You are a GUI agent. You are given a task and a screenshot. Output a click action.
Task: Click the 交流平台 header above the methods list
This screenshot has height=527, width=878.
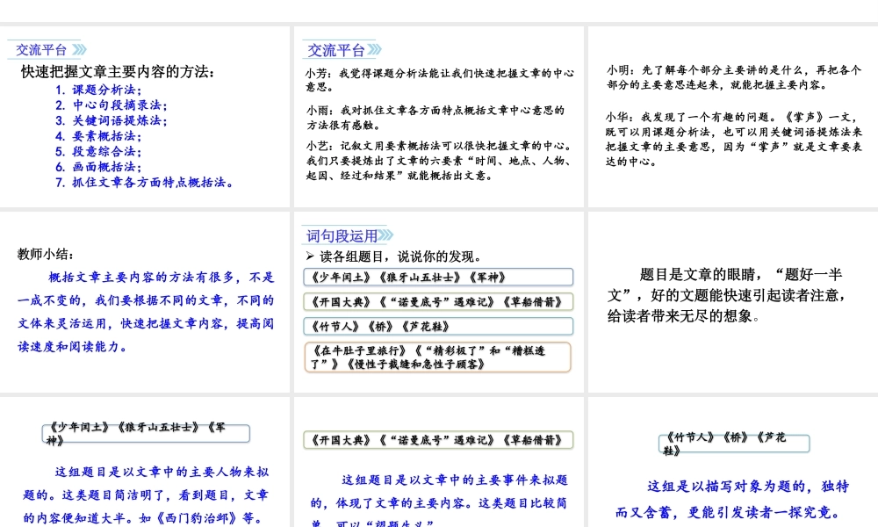point(47,49)
